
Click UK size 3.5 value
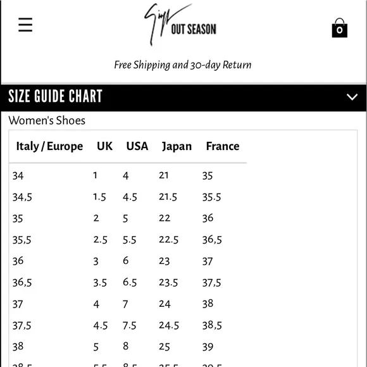[x=100, y=283]
